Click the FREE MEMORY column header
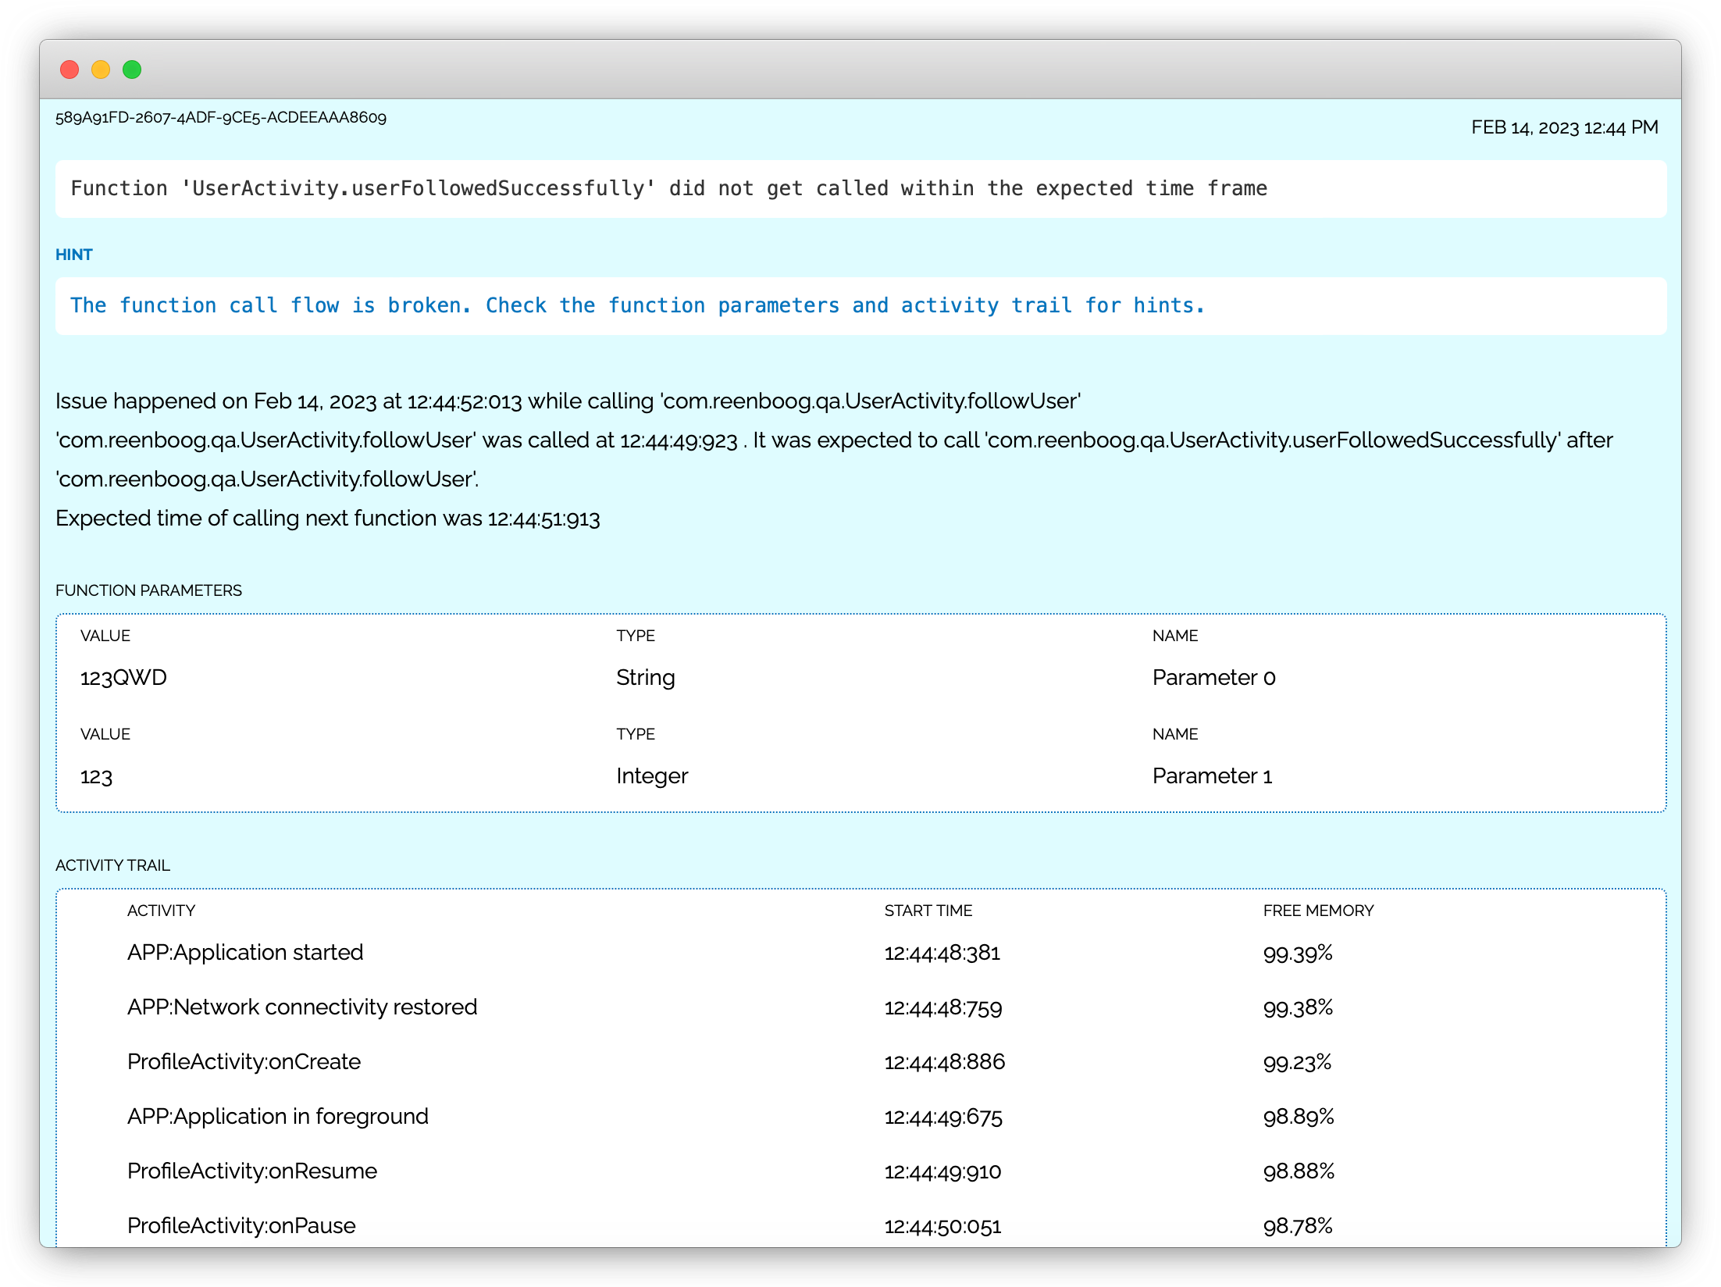The width and height of the screenshot is (1721, 1287). click(x=1318, y=911)
